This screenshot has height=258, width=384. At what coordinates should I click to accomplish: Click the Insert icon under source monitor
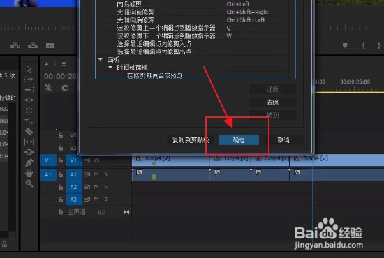pos(15,45)
